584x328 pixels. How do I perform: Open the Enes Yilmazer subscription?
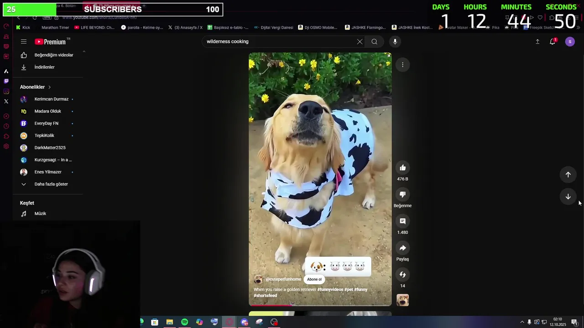[x=47, y=172]
